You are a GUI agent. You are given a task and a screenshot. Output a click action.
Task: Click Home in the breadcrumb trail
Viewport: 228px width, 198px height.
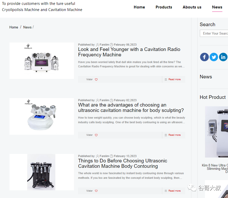click(14, 27)
